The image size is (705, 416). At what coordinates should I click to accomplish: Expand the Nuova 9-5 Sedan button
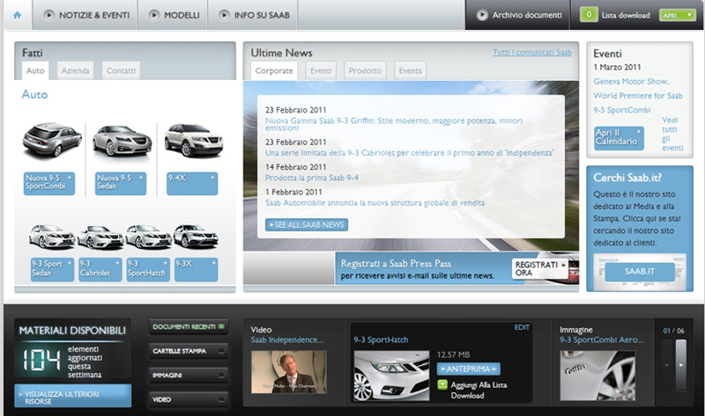coord(121,183)
